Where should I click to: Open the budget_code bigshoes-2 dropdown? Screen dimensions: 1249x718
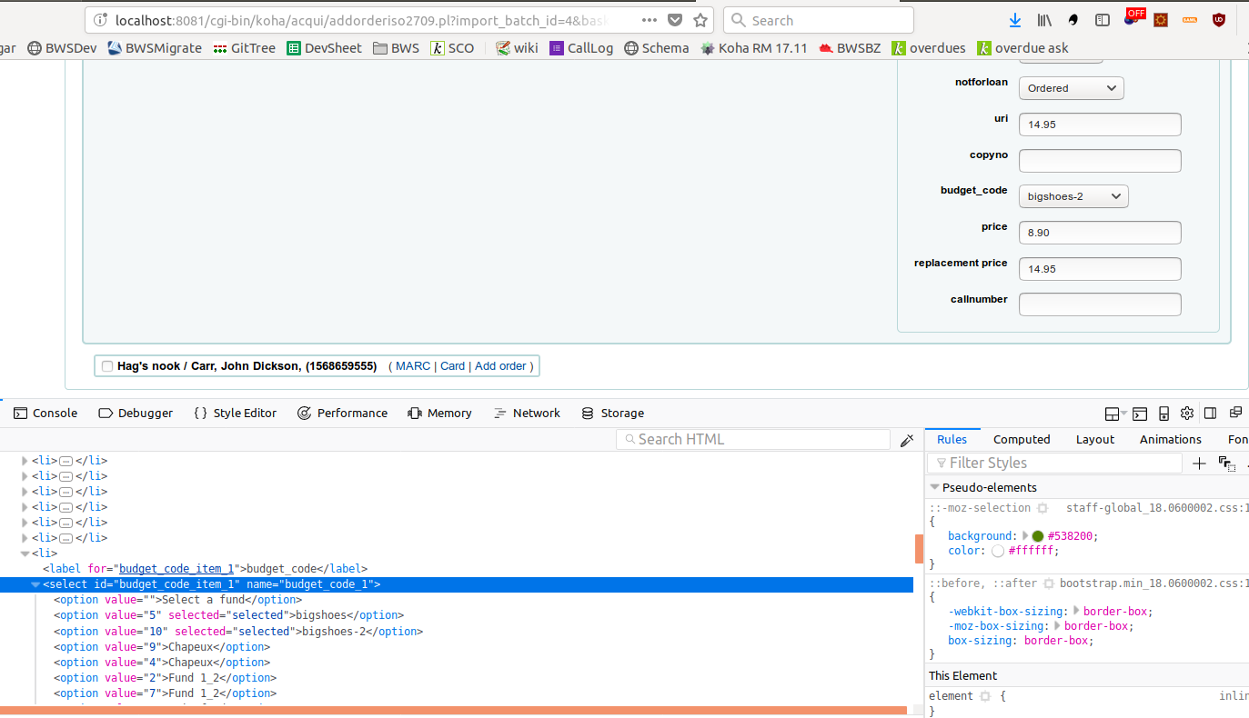click(1073, 196)
